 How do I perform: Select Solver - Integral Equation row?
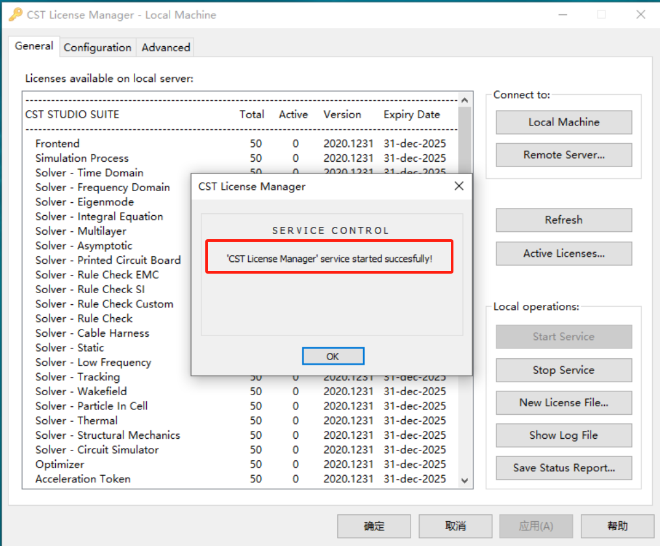click(x=99, y=216)
